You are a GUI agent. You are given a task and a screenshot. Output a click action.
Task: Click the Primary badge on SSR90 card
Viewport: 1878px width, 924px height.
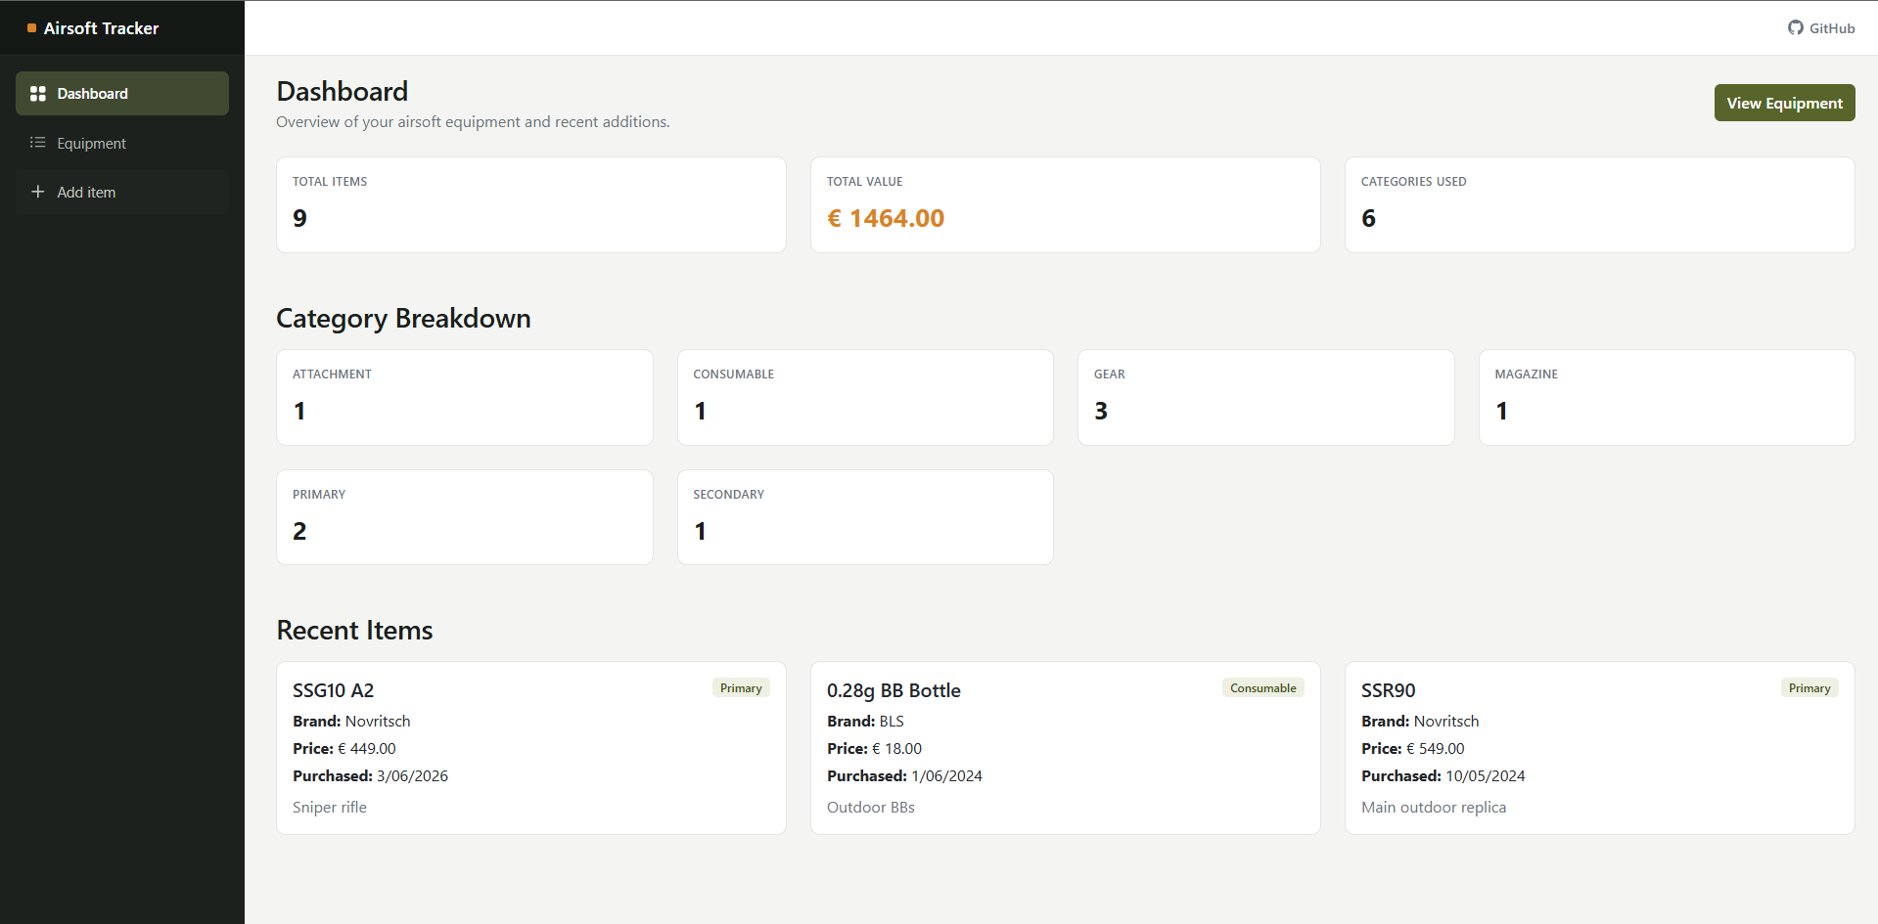click(1809, 688)
